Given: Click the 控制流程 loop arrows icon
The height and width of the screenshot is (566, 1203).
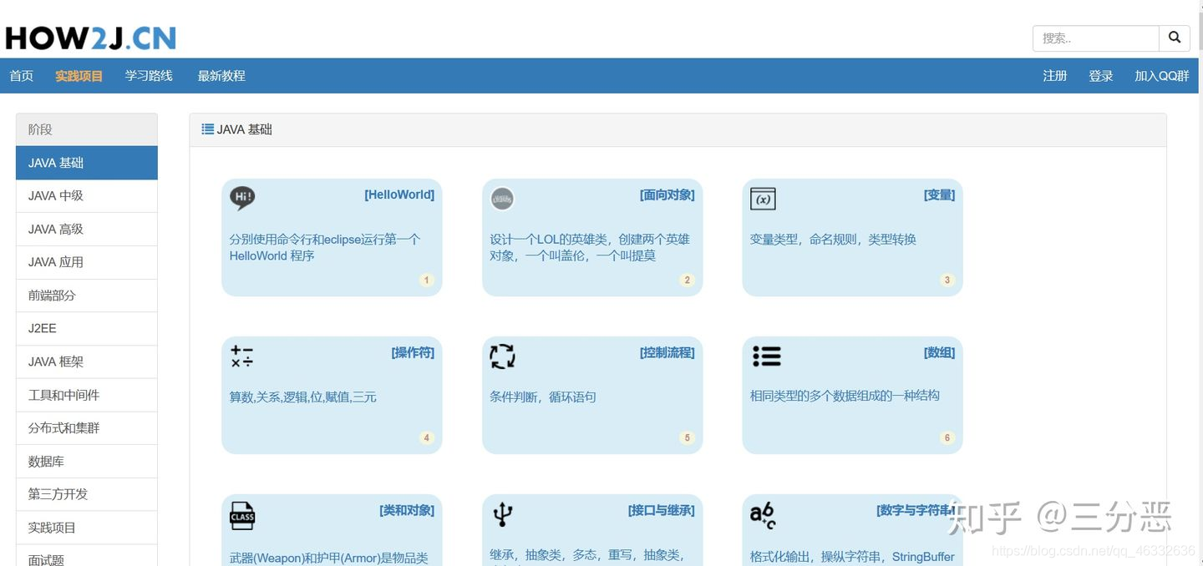Looking at the screenshot, I should (x=502, y=356).
